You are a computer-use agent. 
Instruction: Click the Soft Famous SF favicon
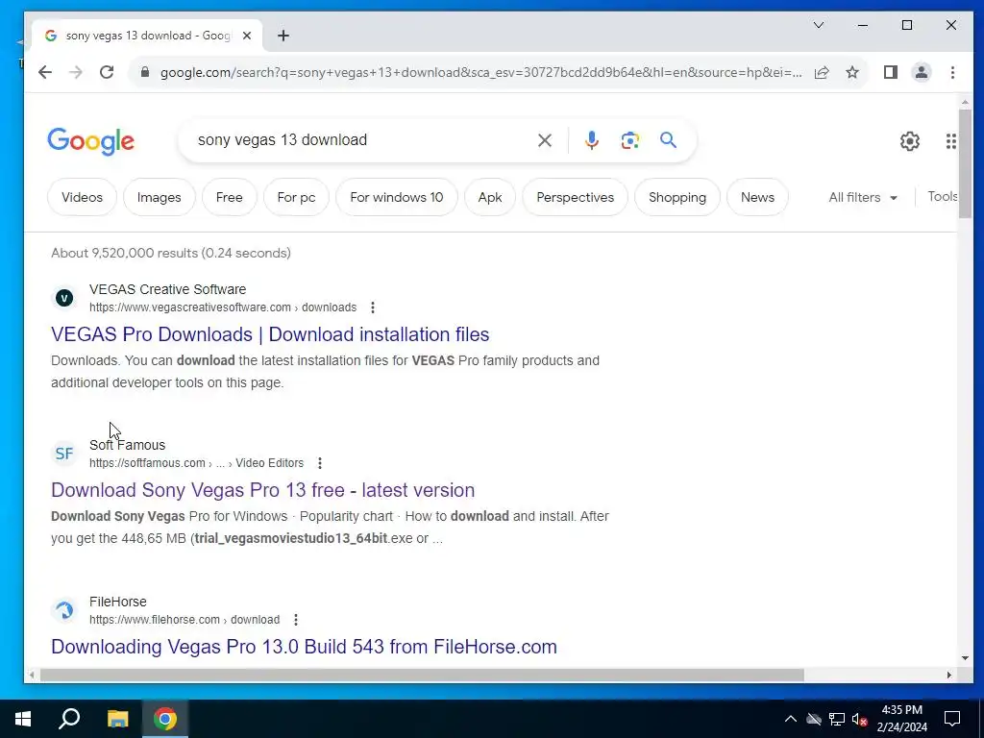(x=64, y=454)
